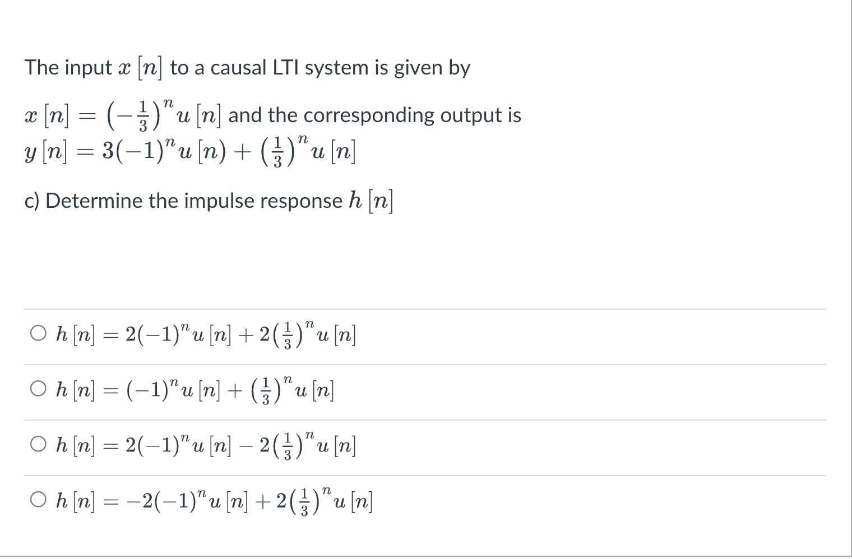The image size is (852, 559).
Task: Click part c) impulse response prompt text
Action: (x=207, y=200)
